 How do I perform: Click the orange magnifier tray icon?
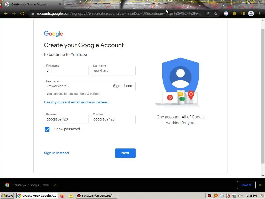tap(216, 196)
